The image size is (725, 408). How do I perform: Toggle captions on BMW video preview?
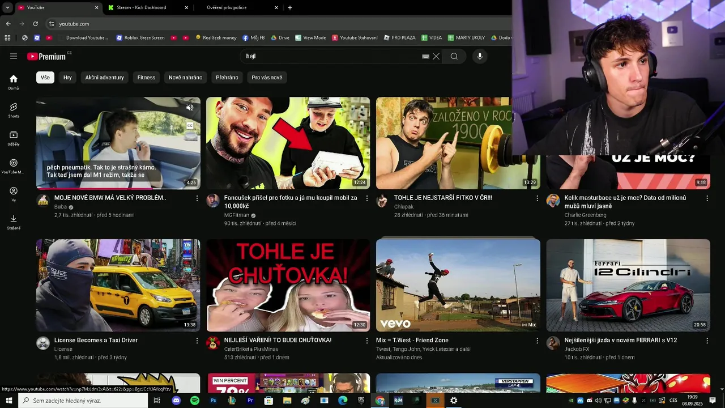190,126
